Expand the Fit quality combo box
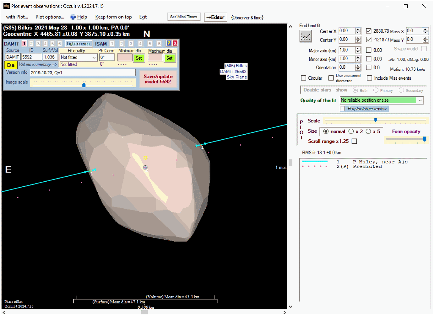The image size is (434, 315). 94,57
